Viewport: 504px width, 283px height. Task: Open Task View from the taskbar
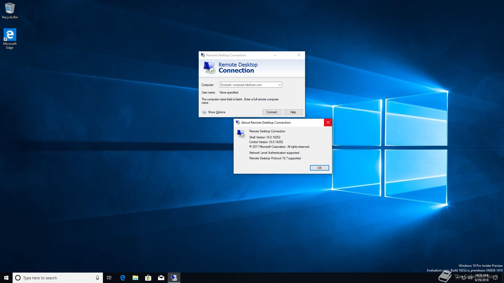point(109,278)
